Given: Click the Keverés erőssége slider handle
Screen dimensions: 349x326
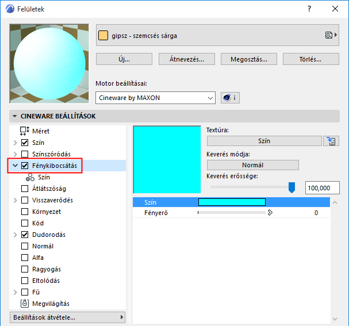Looking at the screenshot, I should point(292,187).
